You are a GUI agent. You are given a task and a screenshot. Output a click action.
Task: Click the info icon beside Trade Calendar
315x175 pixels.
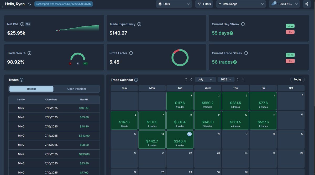[136, 80]
